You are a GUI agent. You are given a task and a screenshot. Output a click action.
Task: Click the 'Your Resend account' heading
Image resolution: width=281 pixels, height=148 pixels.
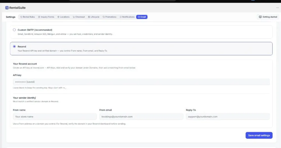pyautogui.click(x=25, y=64)
